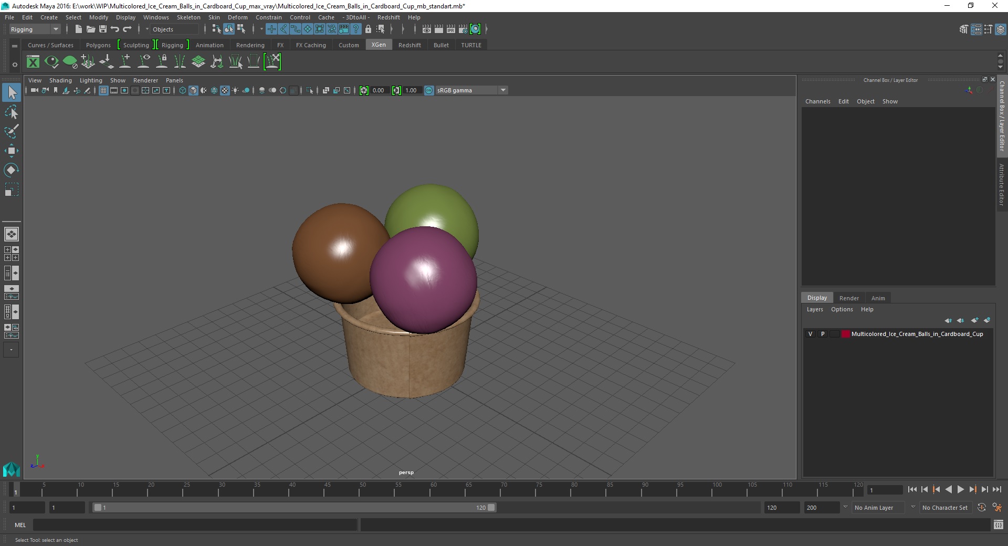Click the Create new layer icon

point(975,320)
